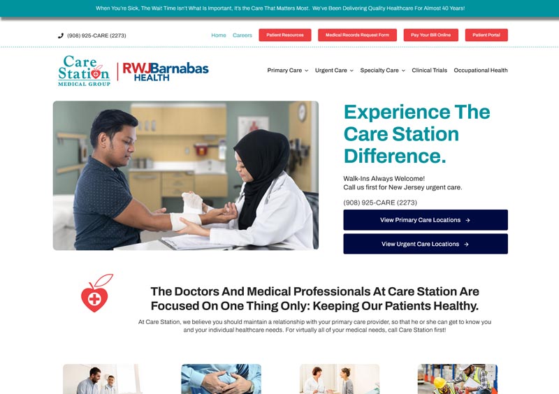Viewport: 559px width, 394px height.
Task: Click the RWJBarnabas Health logo
Action: [x=166, y=72]
